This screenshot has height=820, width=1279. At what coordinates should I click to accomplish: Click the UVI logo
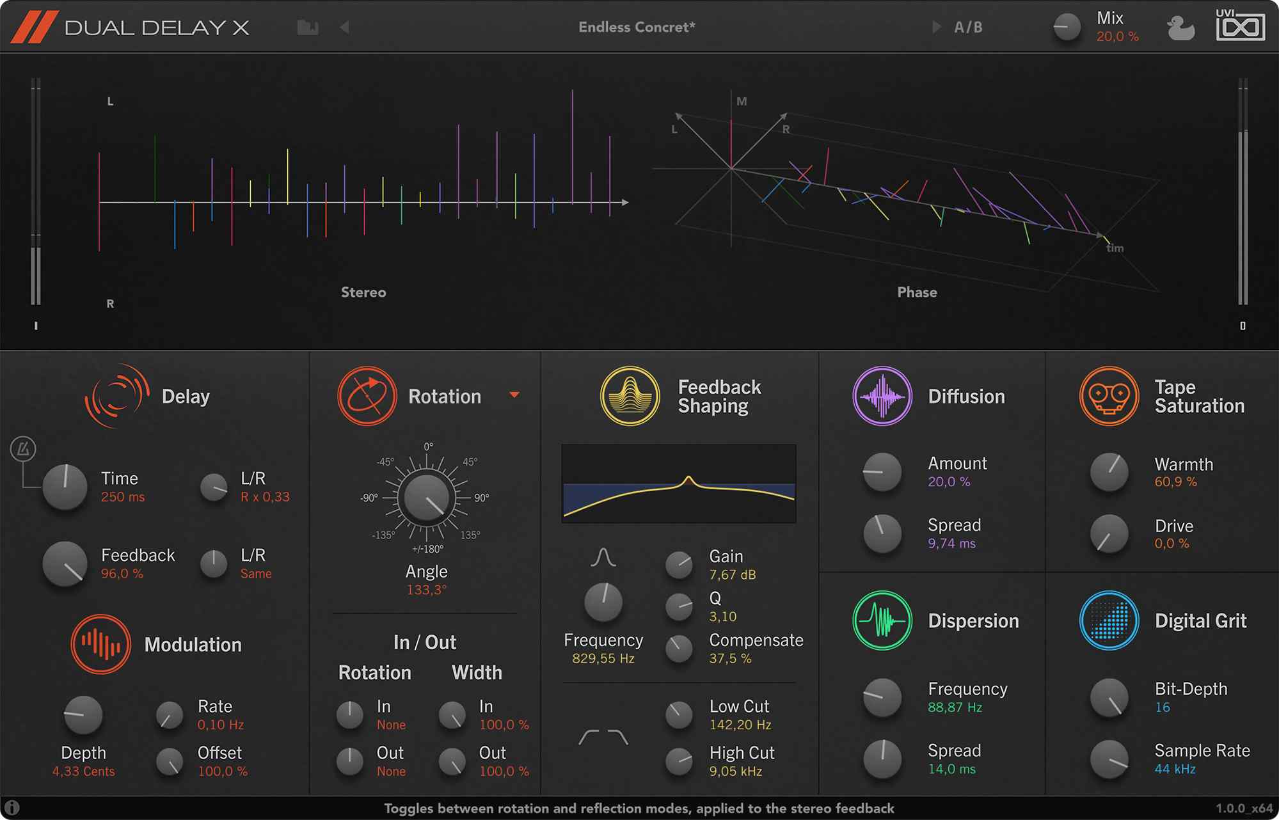[1240, 24]
